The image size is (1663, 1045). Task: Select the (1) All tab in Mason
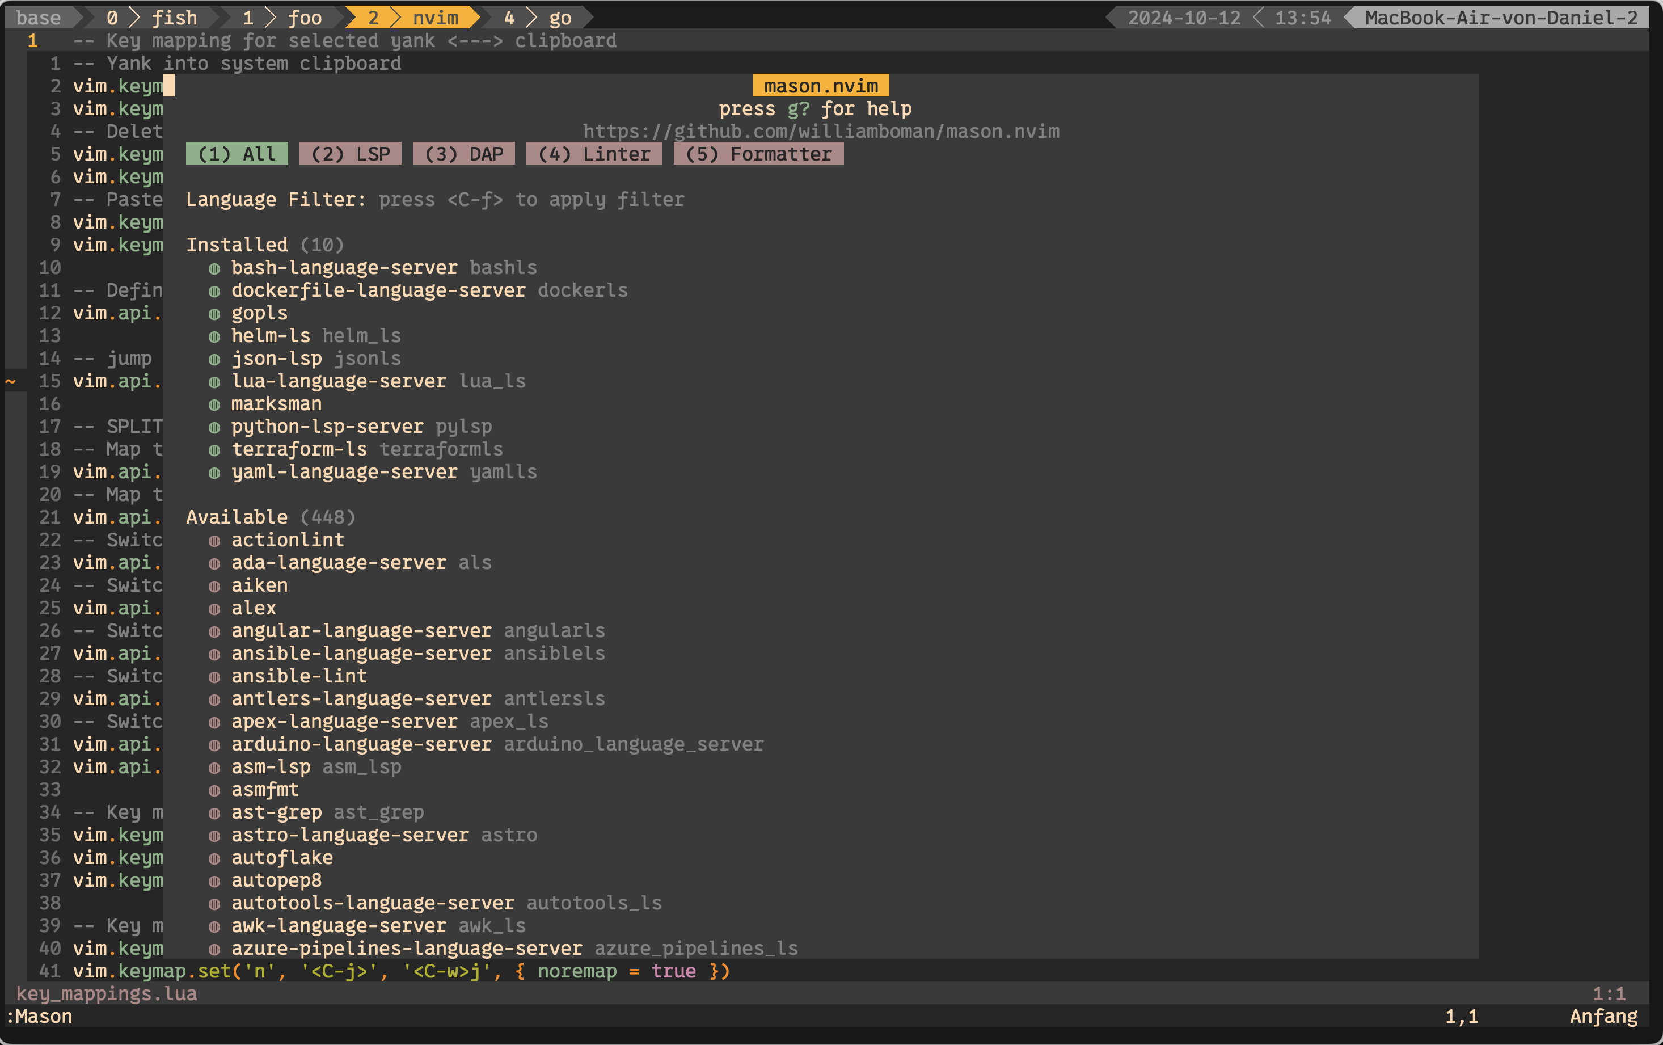tap(237, 154)
